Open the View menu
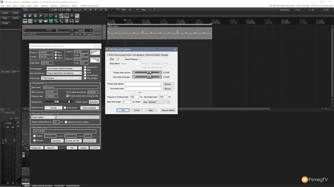 (15, 6)
